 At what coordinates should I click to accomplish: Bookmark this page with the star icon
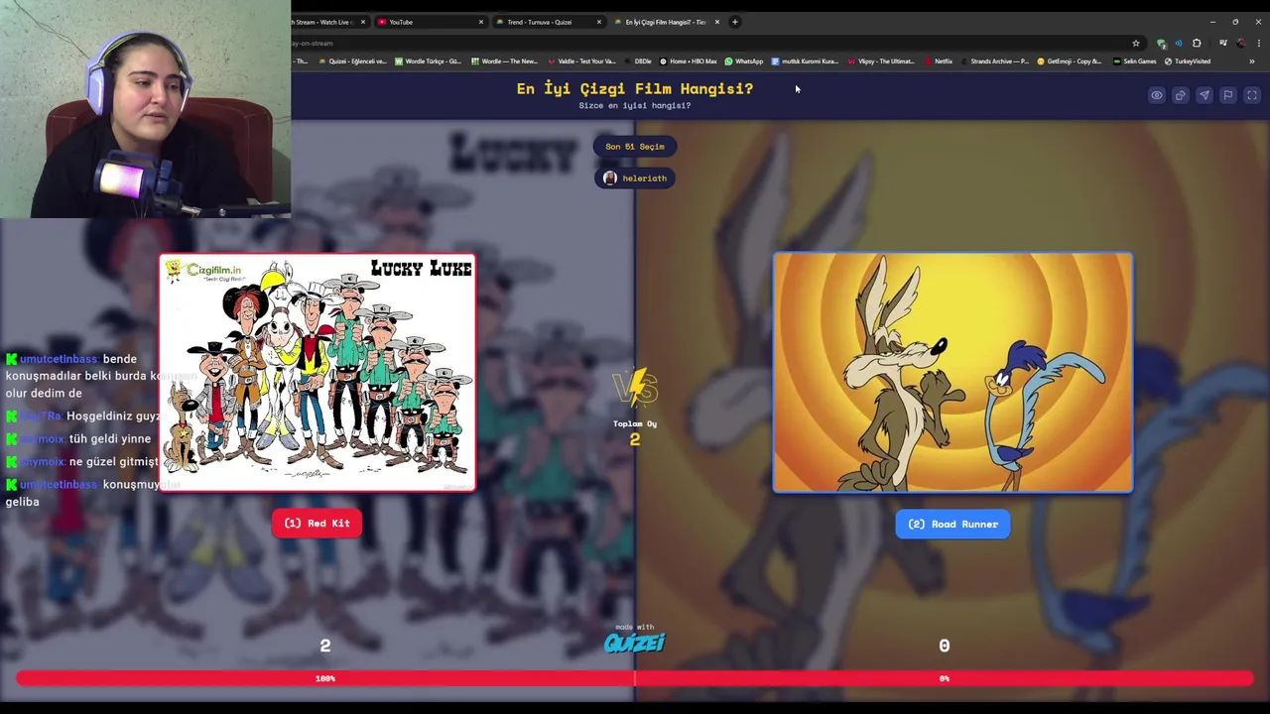(x=1136, y=43)
